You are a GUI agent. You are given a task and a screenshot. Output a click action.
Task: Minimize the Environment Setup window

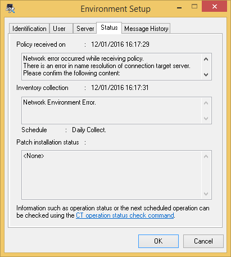point(179,8)
